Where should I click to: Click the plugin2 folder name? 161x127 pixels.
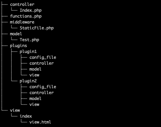(28, 81)
